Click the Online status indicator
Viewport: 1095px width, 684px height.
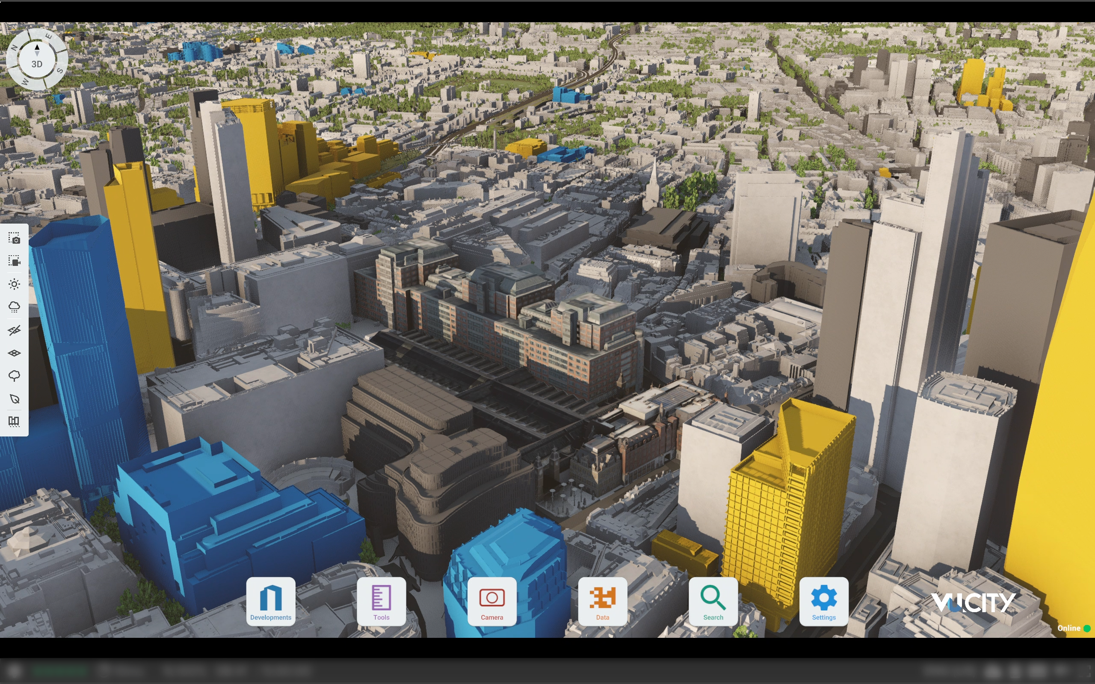pyautogui.click(x=1072, y=628)
